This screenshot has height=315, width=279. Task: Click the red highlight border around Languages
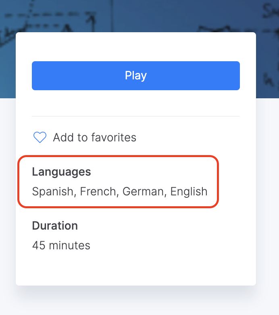(x=219, y=181)
